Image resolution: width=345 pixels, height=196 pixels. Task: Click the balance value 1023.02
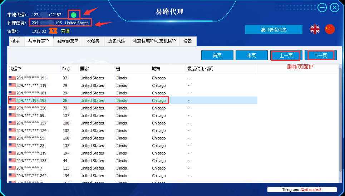(x=39, y=31)
